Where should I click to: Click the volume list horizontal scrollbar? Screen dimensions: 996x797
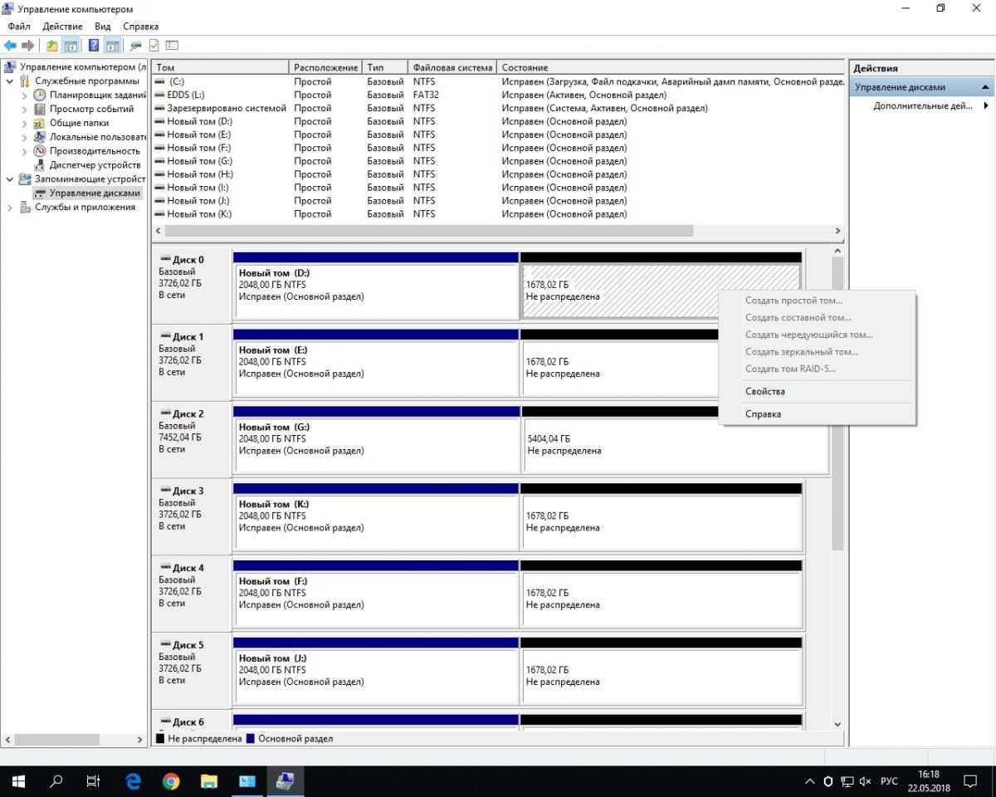429,231
